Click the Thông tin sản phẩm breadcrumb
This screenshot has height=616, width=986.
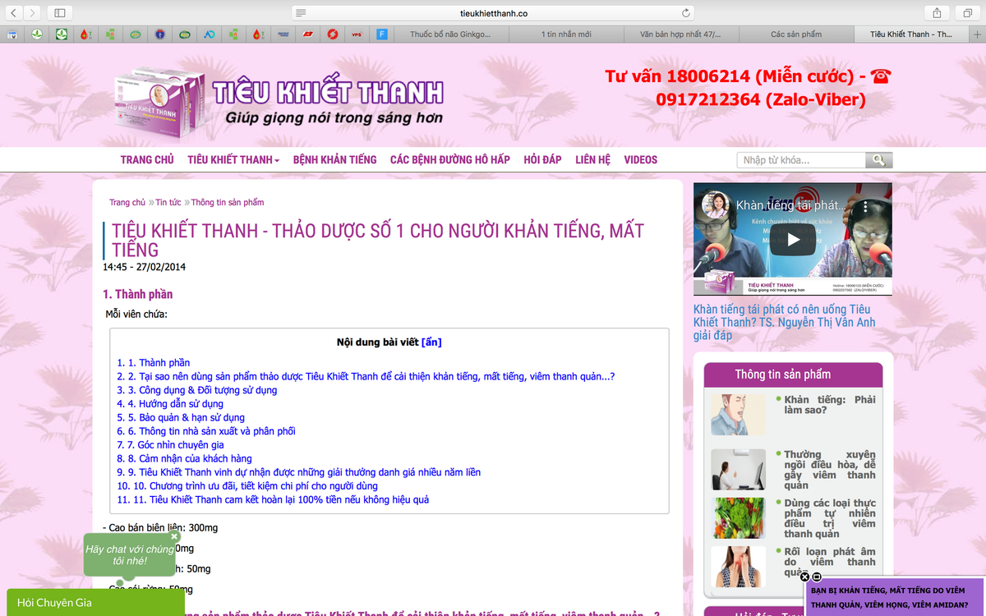pos(228,202)
